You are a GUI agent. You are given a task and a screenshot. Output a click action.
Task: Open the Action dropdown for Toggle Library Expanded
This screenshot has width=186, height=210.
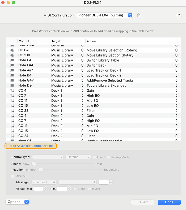click(x=176, y=85)
